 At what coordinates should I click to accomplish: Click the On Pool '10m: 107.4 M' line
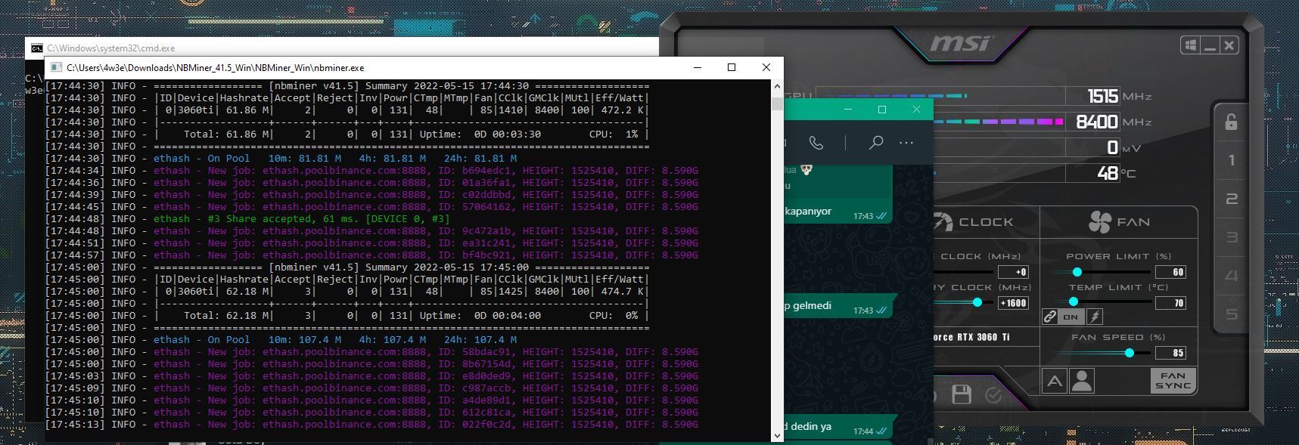[335, 340]
